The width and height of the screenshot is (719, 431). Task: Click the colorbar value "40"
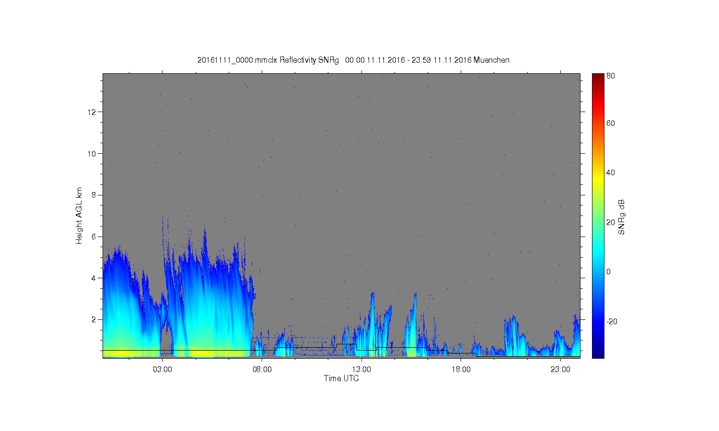click(611, 173)
